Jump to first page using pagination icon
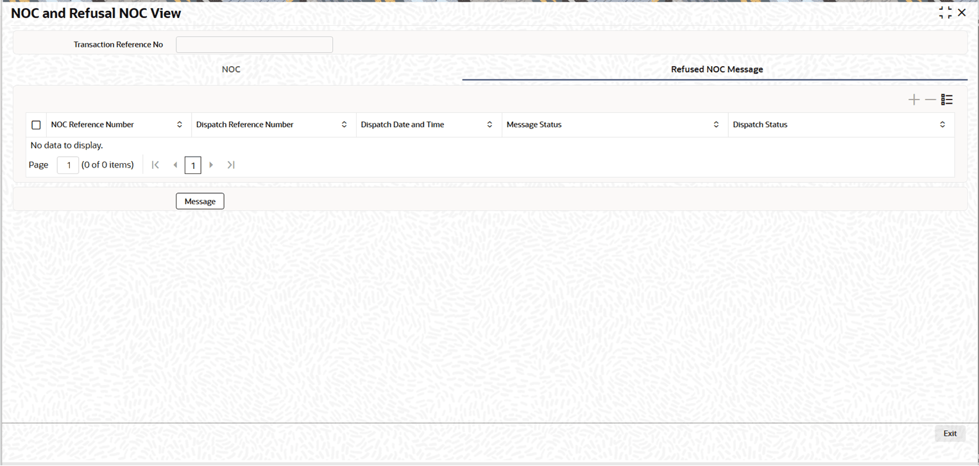The height and width of the screenshot is (466, 979). click(155, 165)
